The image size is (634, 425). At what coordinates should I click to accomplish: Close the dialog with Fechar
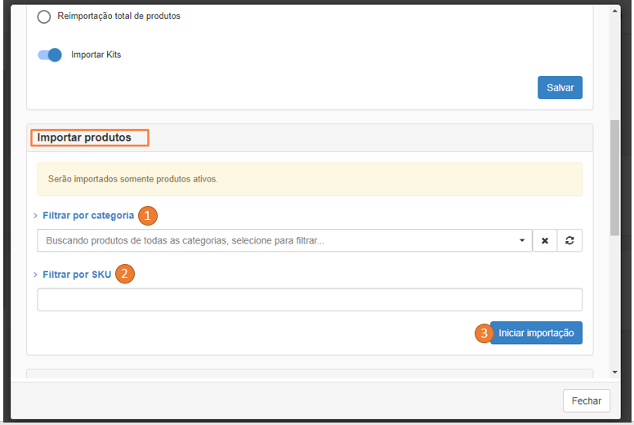[586, 400]
